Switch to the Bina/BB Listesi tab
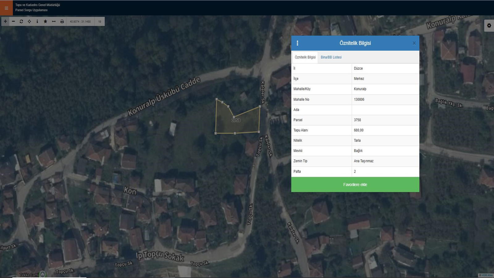Image resolution: width=494 pixels, height=278 pixels. 331,57
